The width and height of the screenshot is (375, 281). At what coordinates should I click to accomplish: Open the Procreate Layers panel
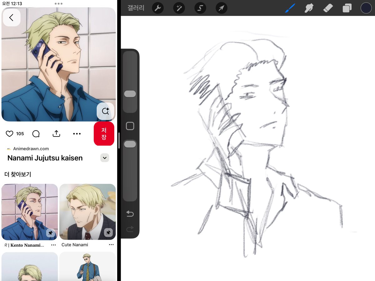347,8
